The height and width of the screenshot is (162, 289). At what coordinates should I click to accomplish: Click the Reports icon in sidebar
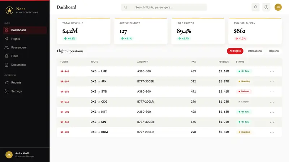pos(7,82)
